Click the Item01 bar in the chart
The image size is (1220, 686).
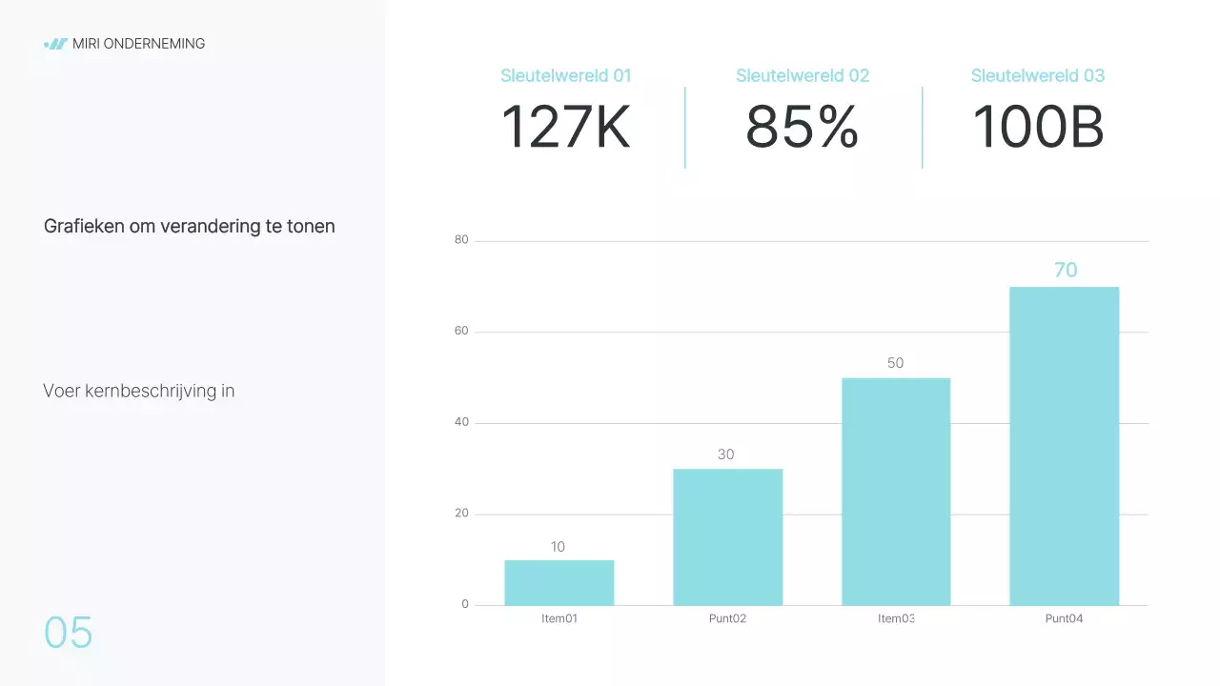[559, 583]
